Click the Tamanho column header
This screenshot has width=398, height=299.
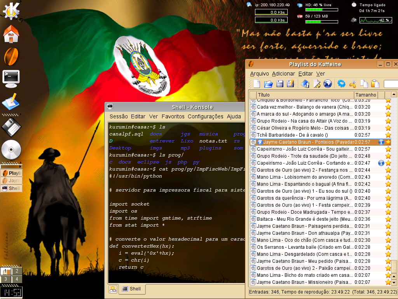pyautogui.click(x=365, y=95)
